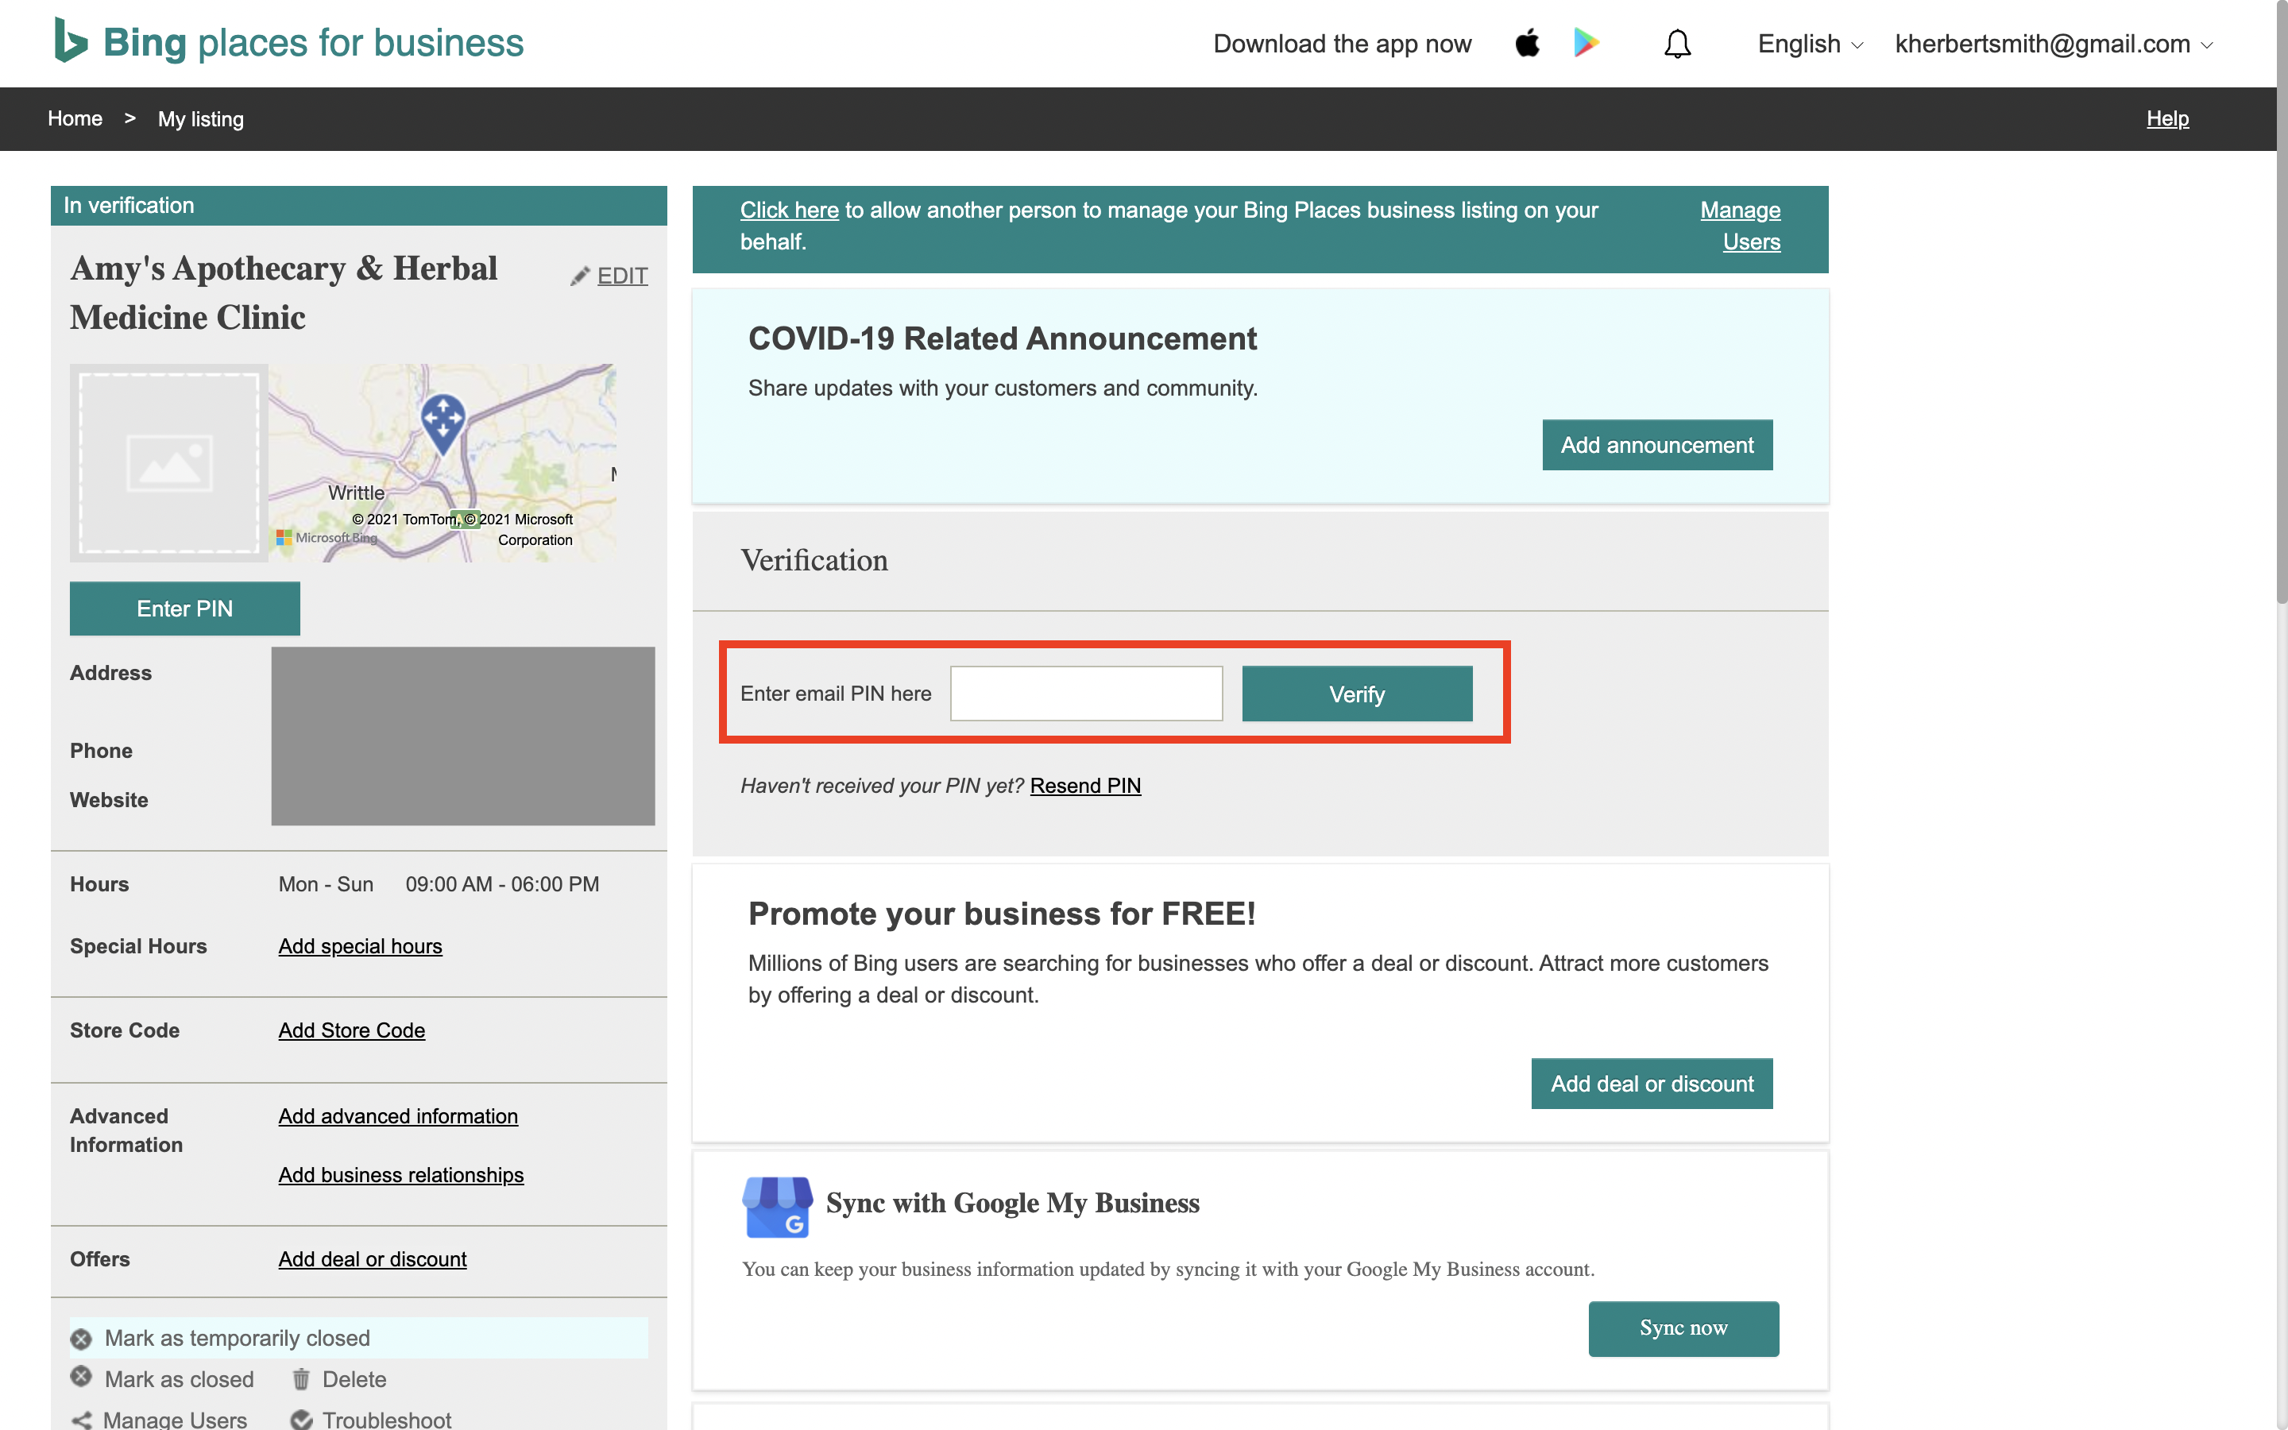Click the teal Add deal or discount button

tap(1652, 1083)
